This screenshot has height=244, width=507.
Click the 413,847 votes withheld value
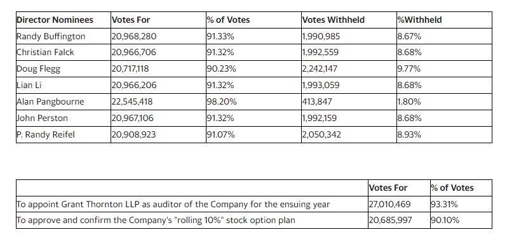pyautogui.click(x=317, y=101)
